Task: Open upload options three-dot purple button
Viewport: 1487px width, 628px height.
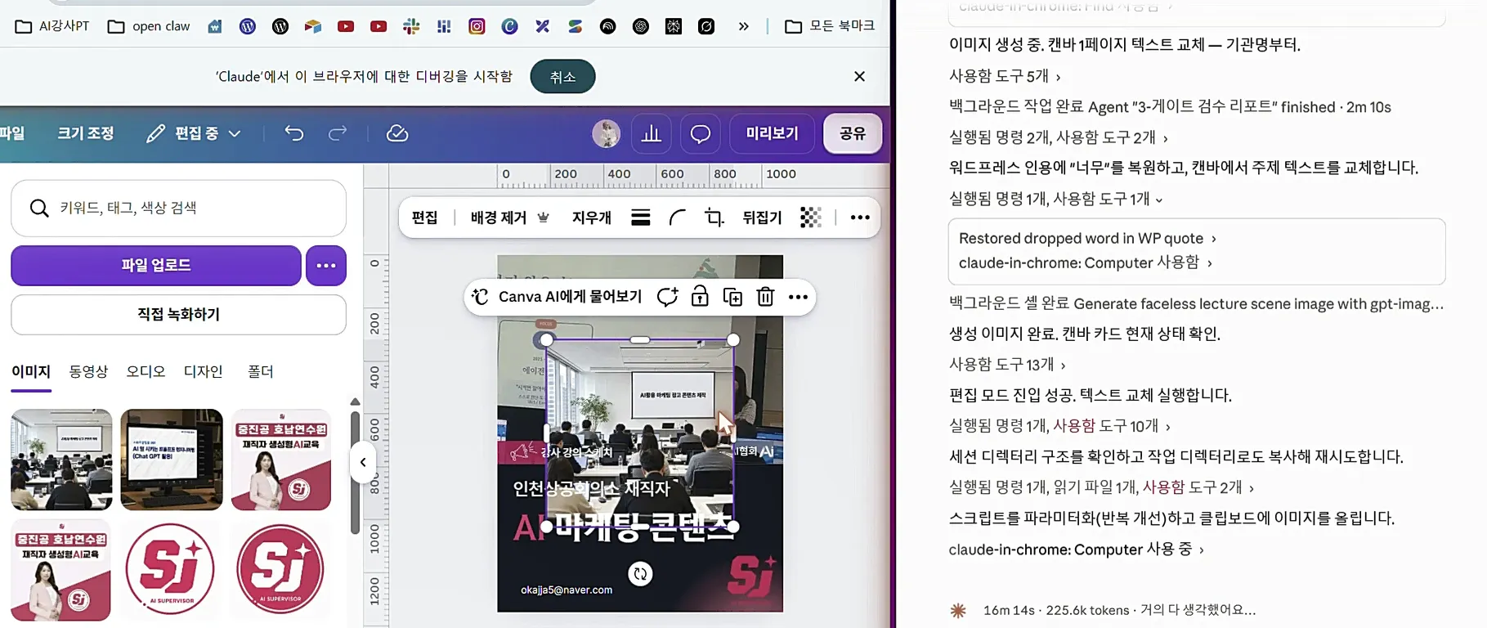Action: pos(326,265)
